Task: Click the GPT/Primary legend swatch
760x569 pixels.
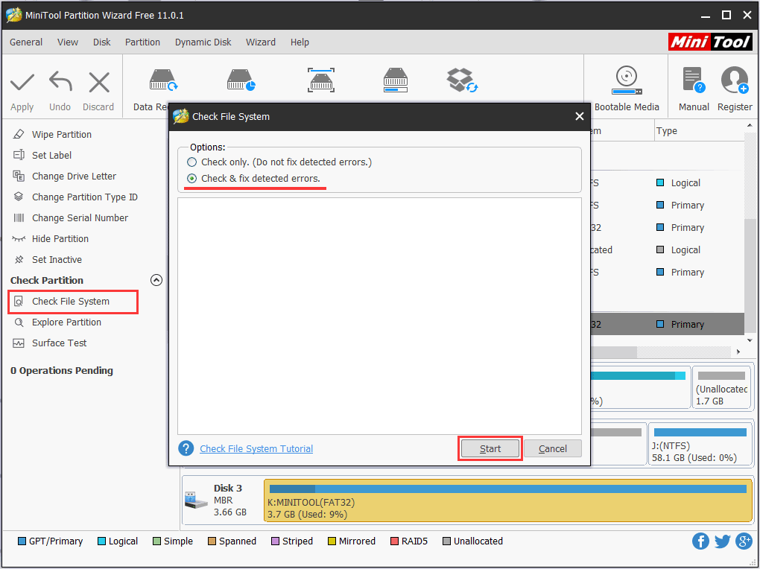Action: click(x=22, y=541)
